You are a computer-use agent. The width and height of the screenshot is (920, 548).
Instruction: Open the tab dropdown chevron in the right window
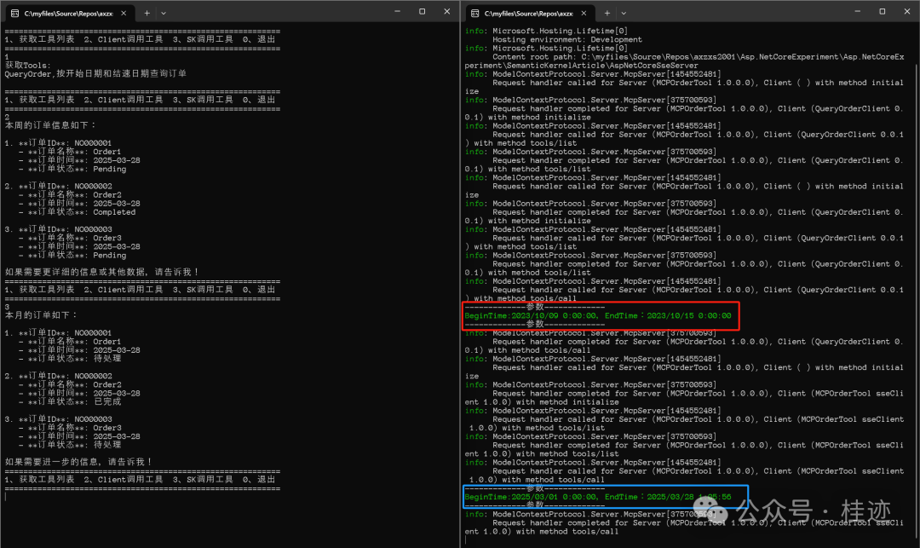pyautogui.click(x=624, y=13)
